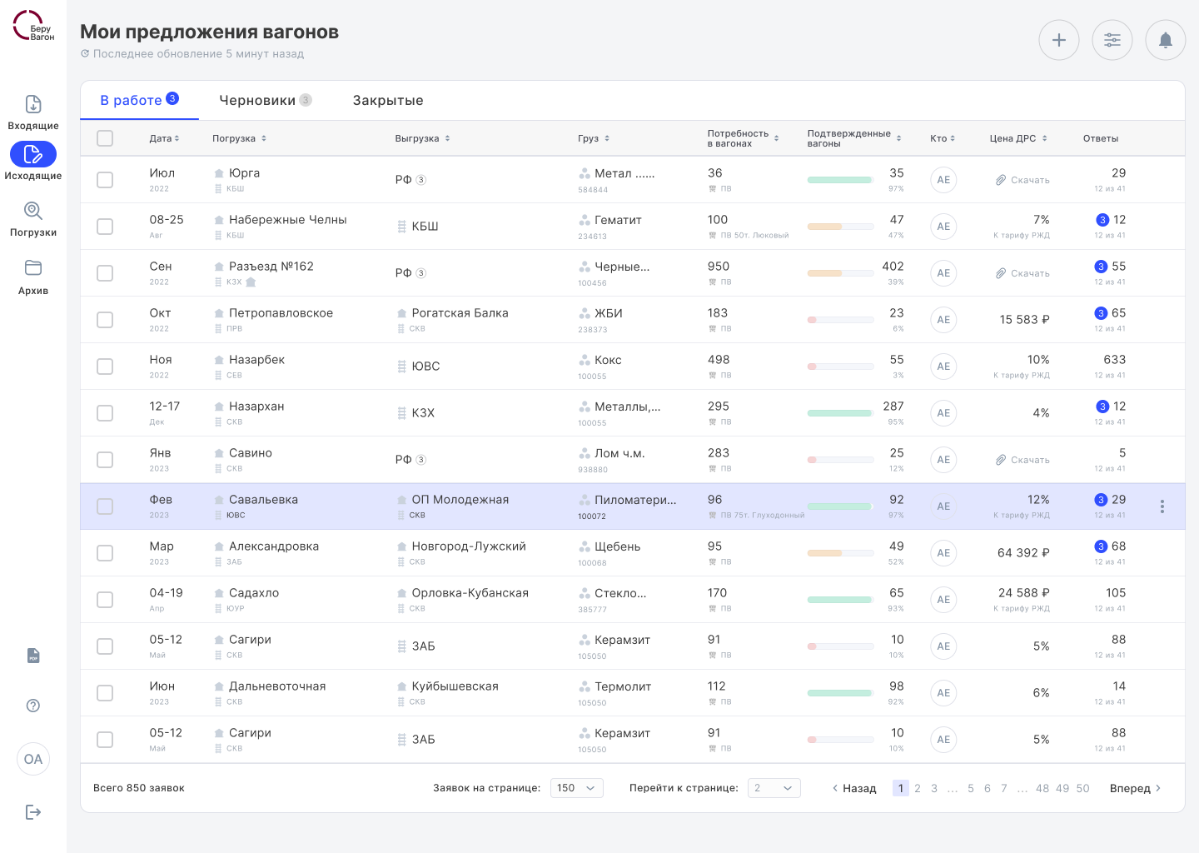Click the PDF document icon in sidebar

tap(33, 656)
